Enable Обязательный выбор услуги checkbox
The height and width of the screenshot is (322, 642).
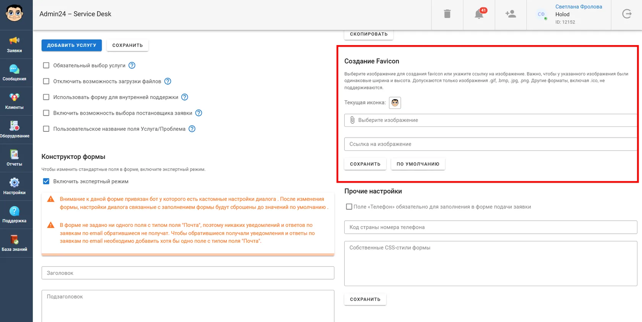[x=46, y=65]
